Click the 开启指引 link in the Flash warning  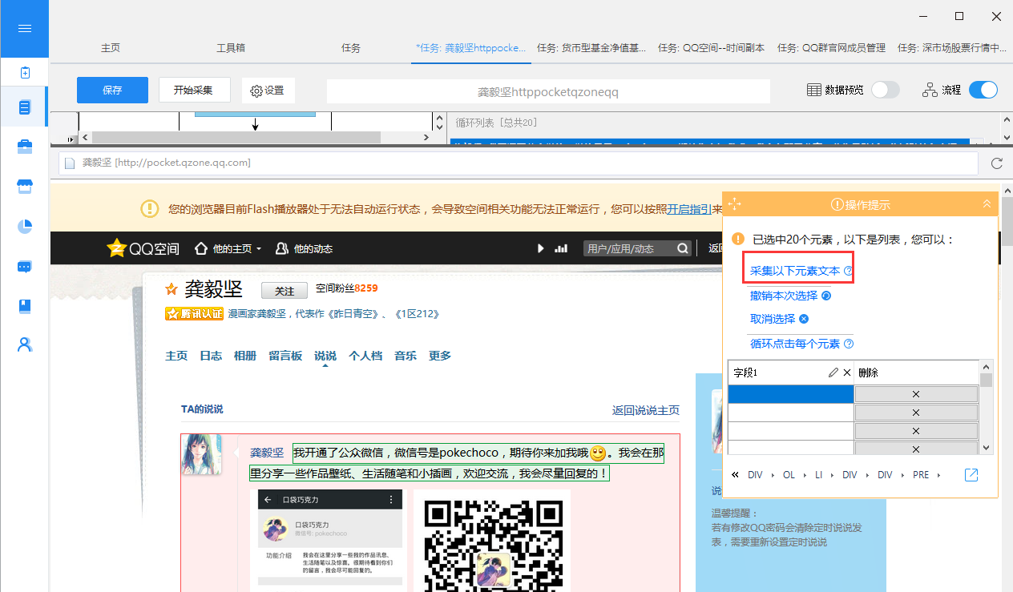(x=689, y=209)
